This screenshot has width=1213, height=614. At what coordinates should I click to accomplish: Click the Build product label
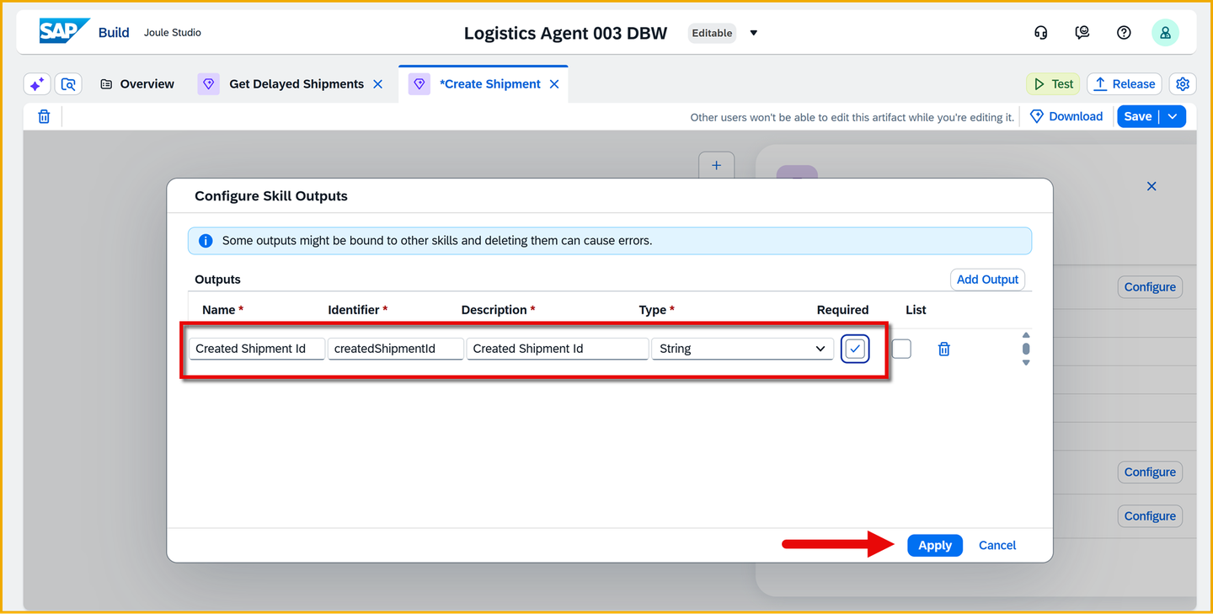(114, 33)
